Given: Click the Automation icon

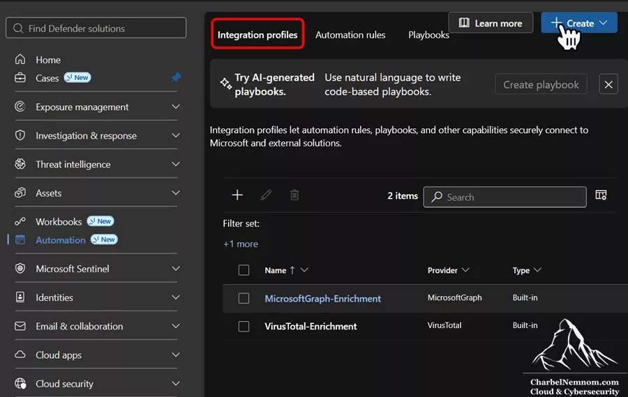Looking at the screenshot, I should [x=20, y=240].
